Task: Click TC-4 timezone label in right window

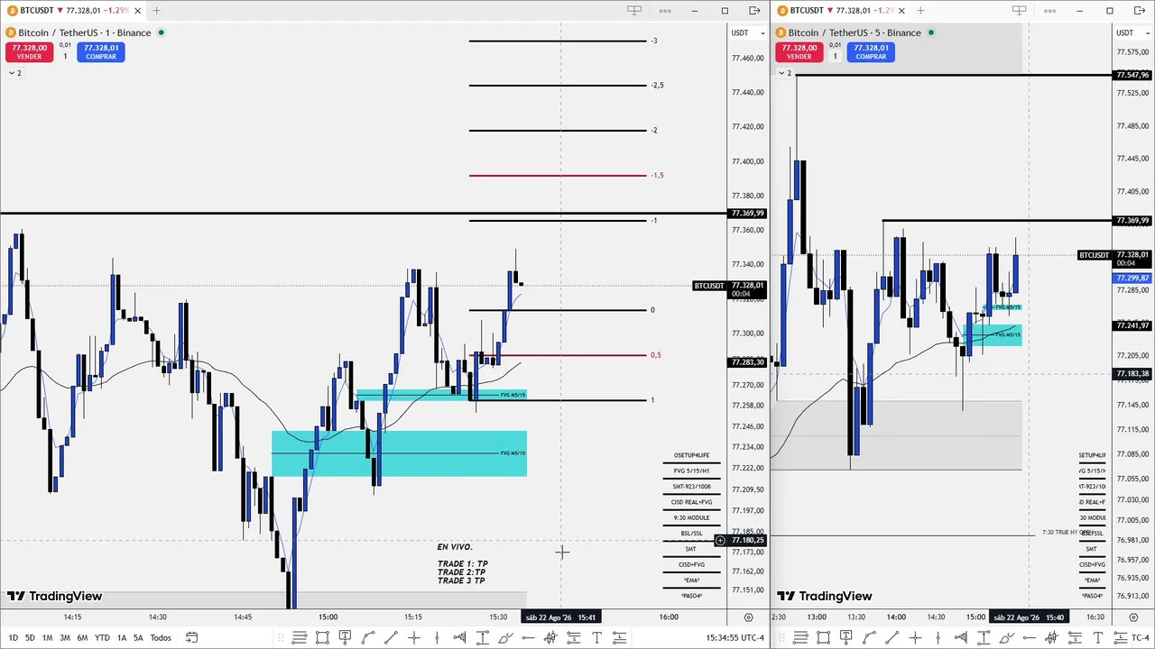Action: [1140, 638]
